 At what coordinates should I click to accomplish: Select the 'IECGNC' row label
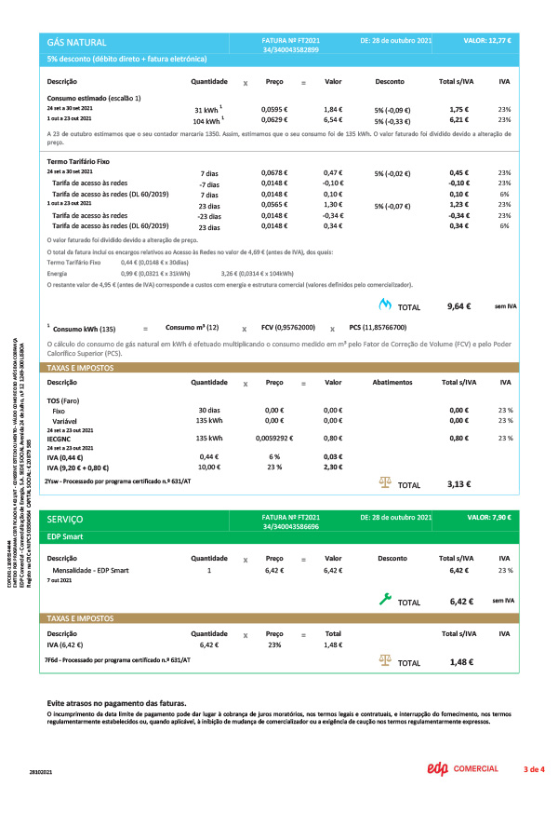click(x=59, y=440)
